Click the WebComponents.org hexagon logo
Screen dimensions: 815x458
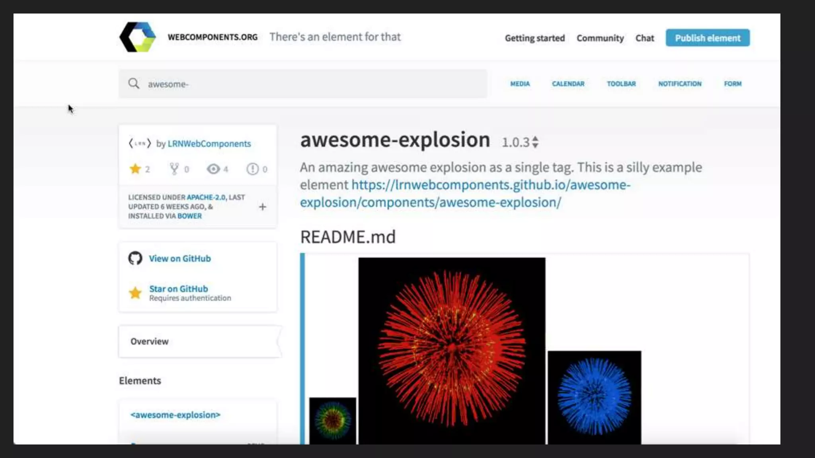(138, 37)
